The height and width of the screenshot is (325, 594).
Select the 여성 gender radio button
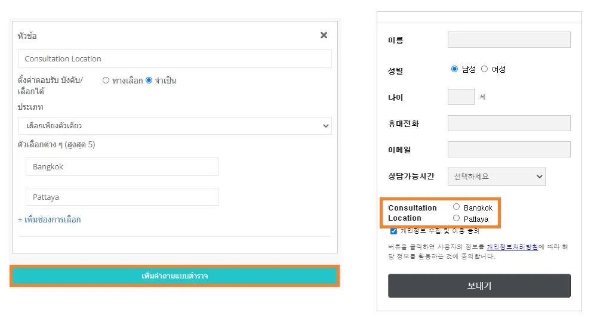484,69
